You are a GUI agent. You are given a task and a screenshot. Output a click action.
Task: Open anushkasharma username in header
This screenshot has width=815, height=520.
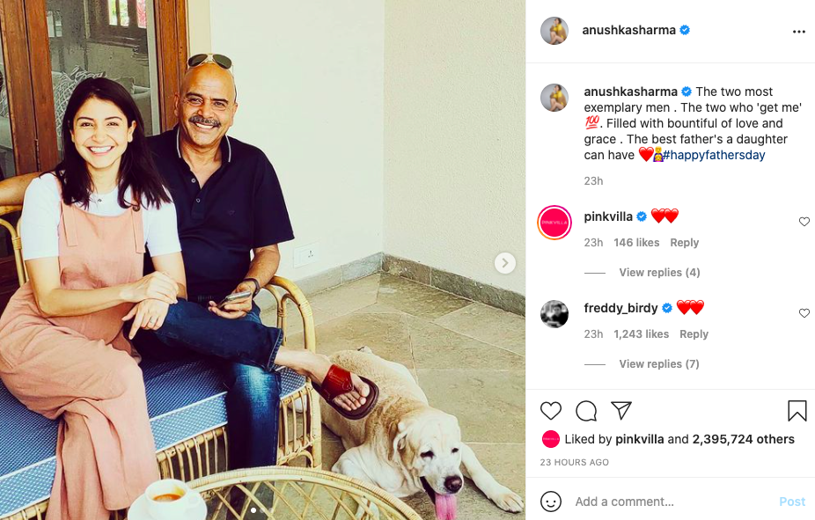coord(628,30)
